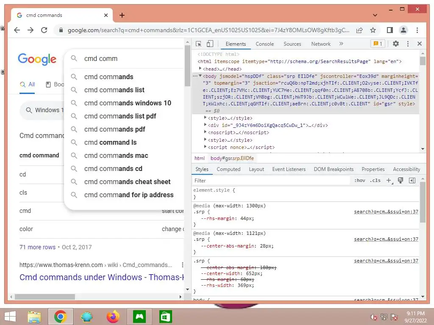
Task: Open the tab search chevron in the title bar
Action: (375, 15)
